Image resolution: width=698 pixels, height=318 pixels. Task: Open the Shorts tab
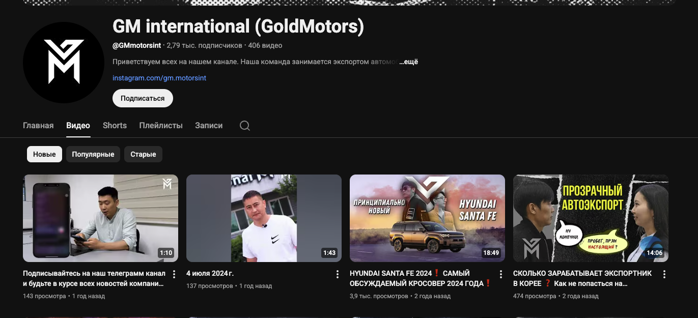coord(114,125)
